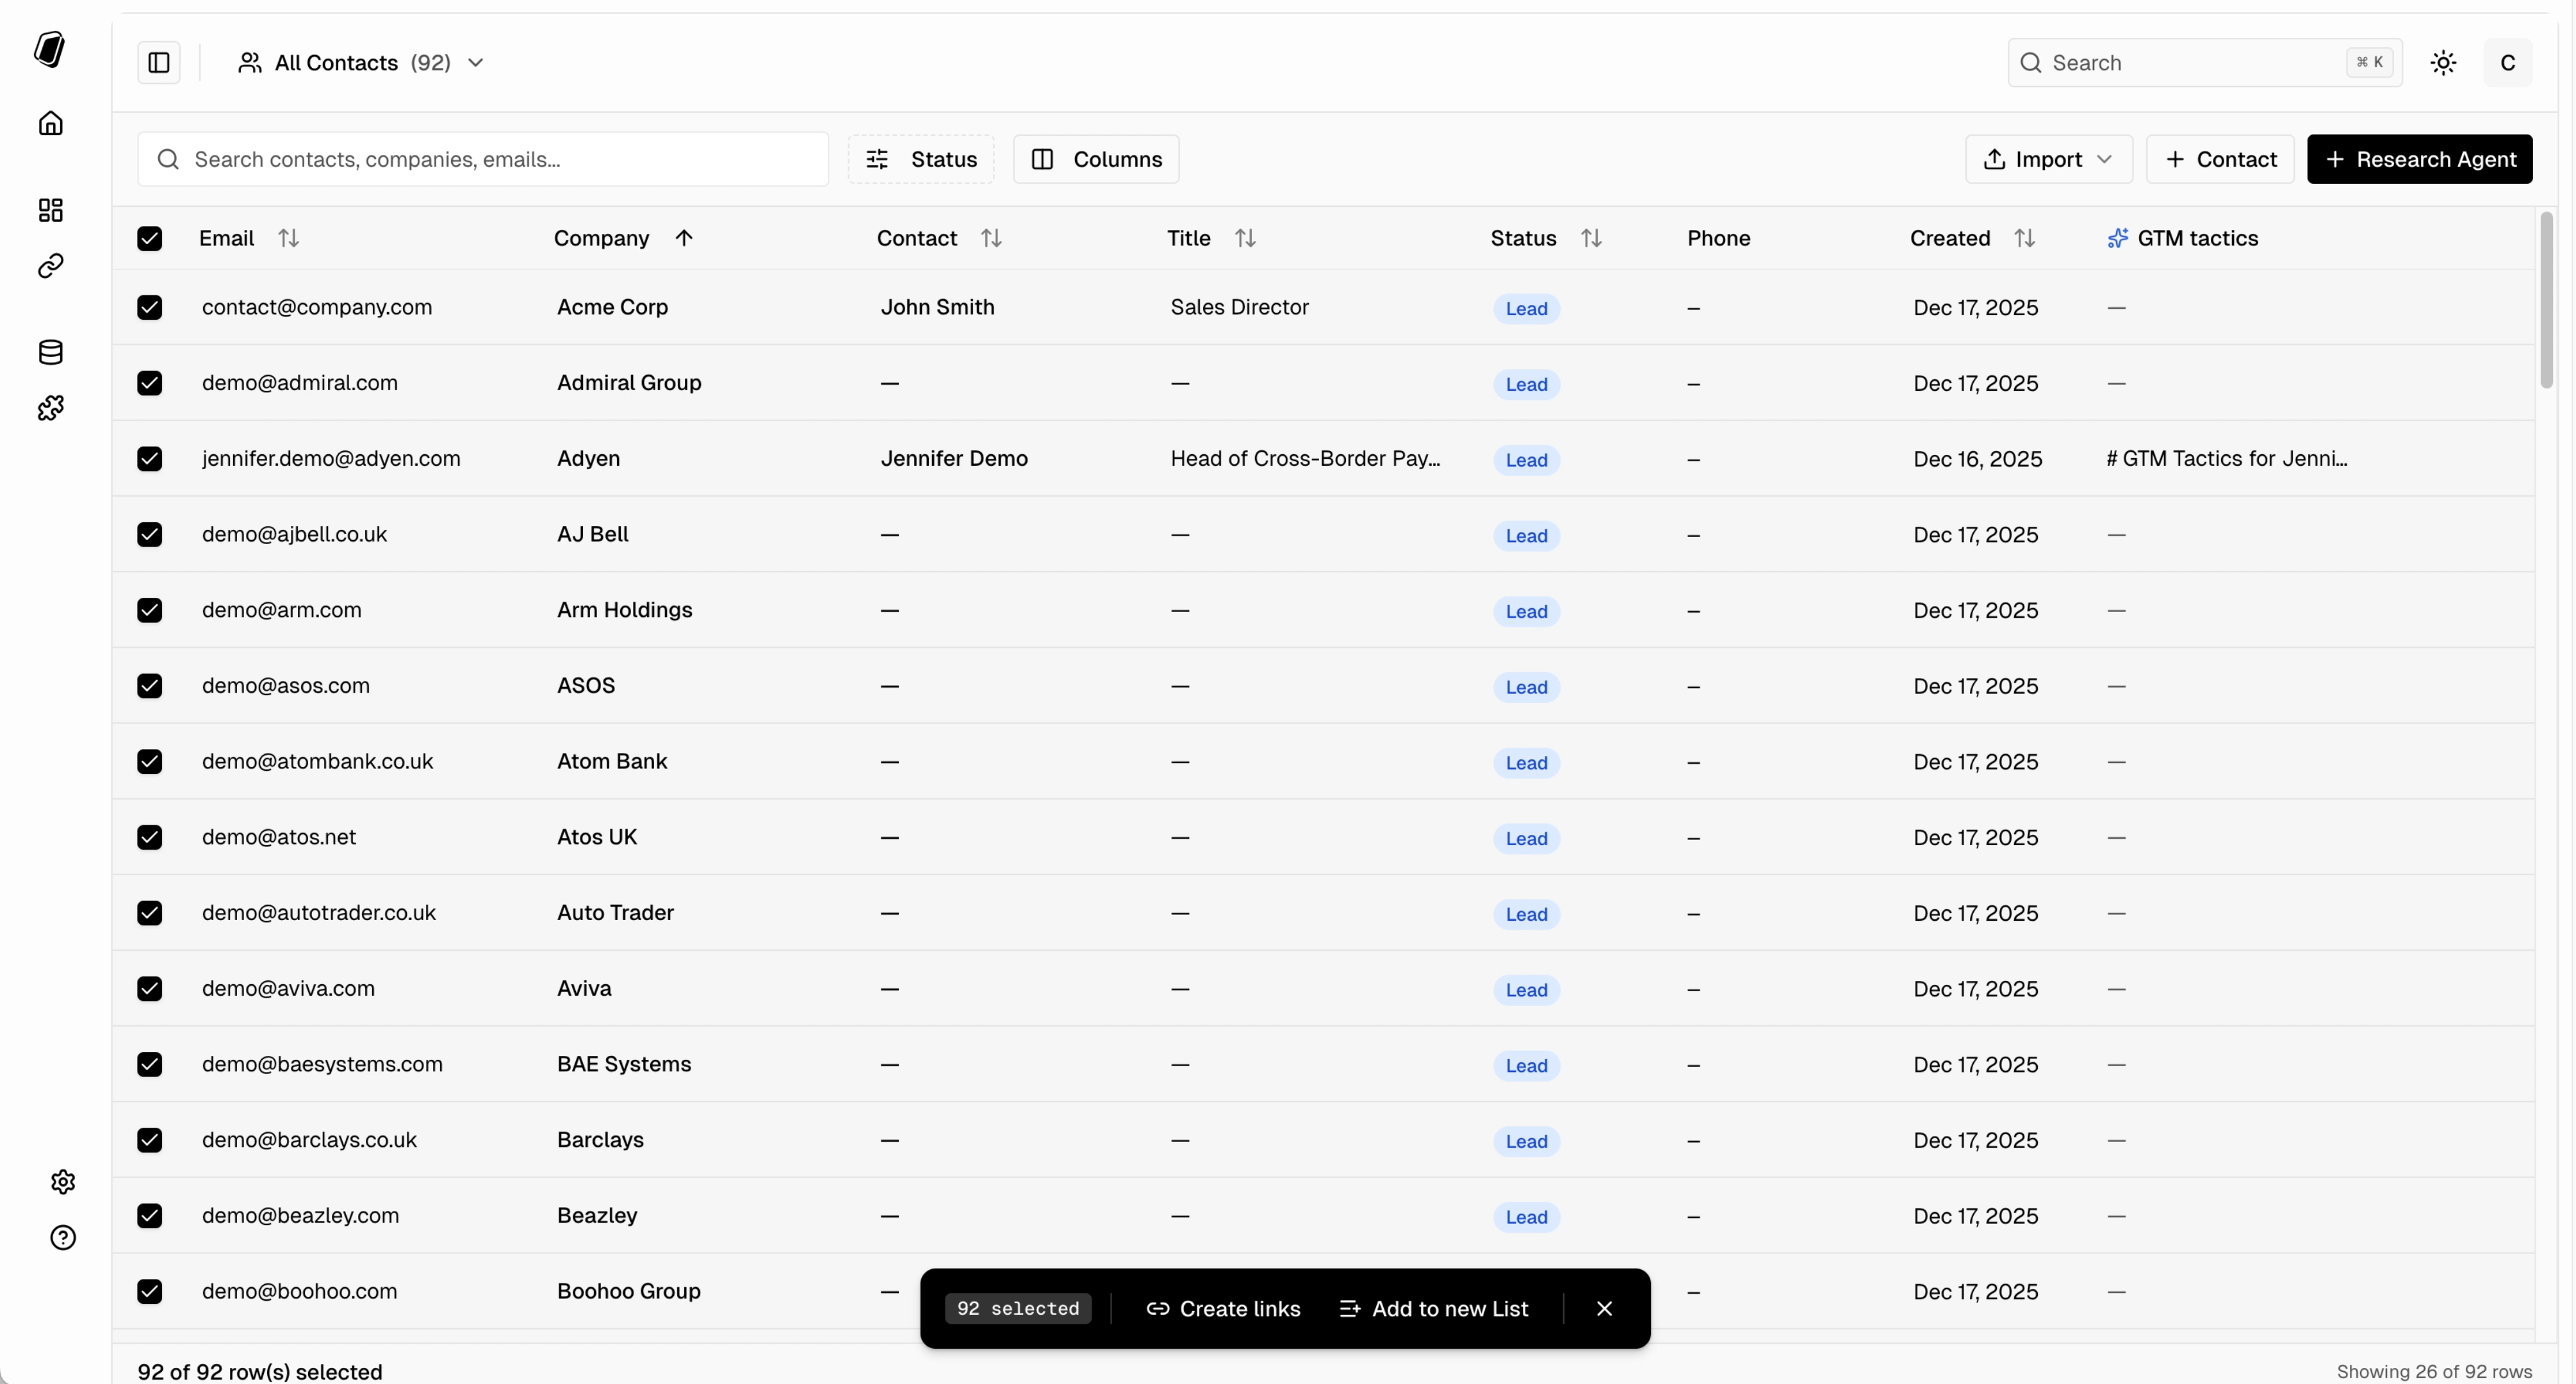Screen dimensions: 2576x1384
Task: Toggle light/dark theme with the sun icon
Action: [2442, 62]
